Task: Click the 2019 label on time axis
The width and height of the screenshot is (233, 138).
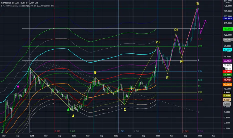Action: 74,136
